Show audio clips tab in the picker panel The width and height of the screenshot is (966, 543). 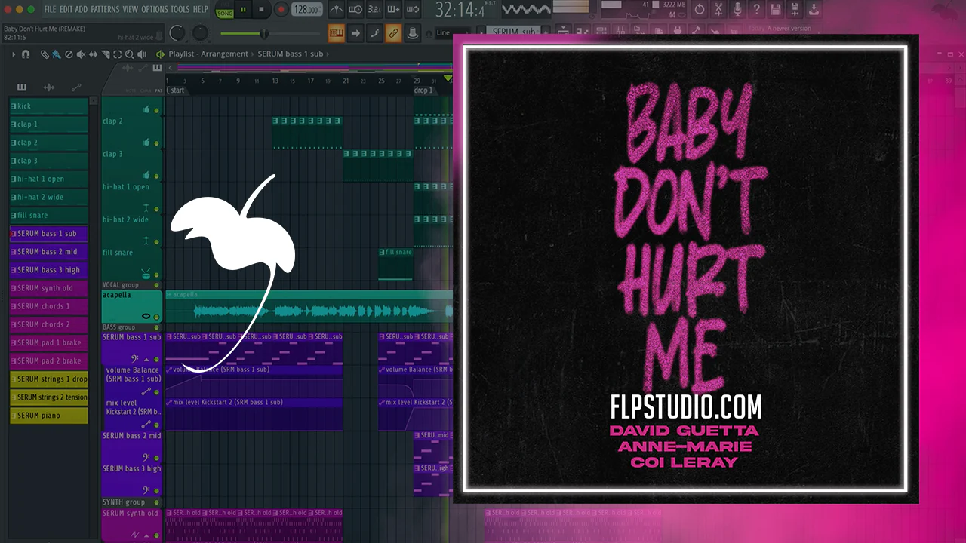click(49, 87)
